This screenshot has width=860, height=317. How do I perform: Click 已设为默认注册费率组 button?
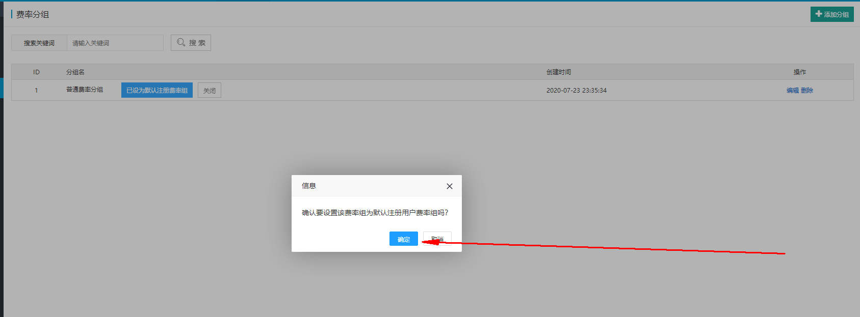[157, 90]
